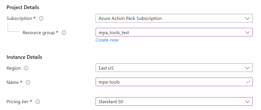Focus the Name input containing mpa-tools
The image size is (261, 110).
174,82
